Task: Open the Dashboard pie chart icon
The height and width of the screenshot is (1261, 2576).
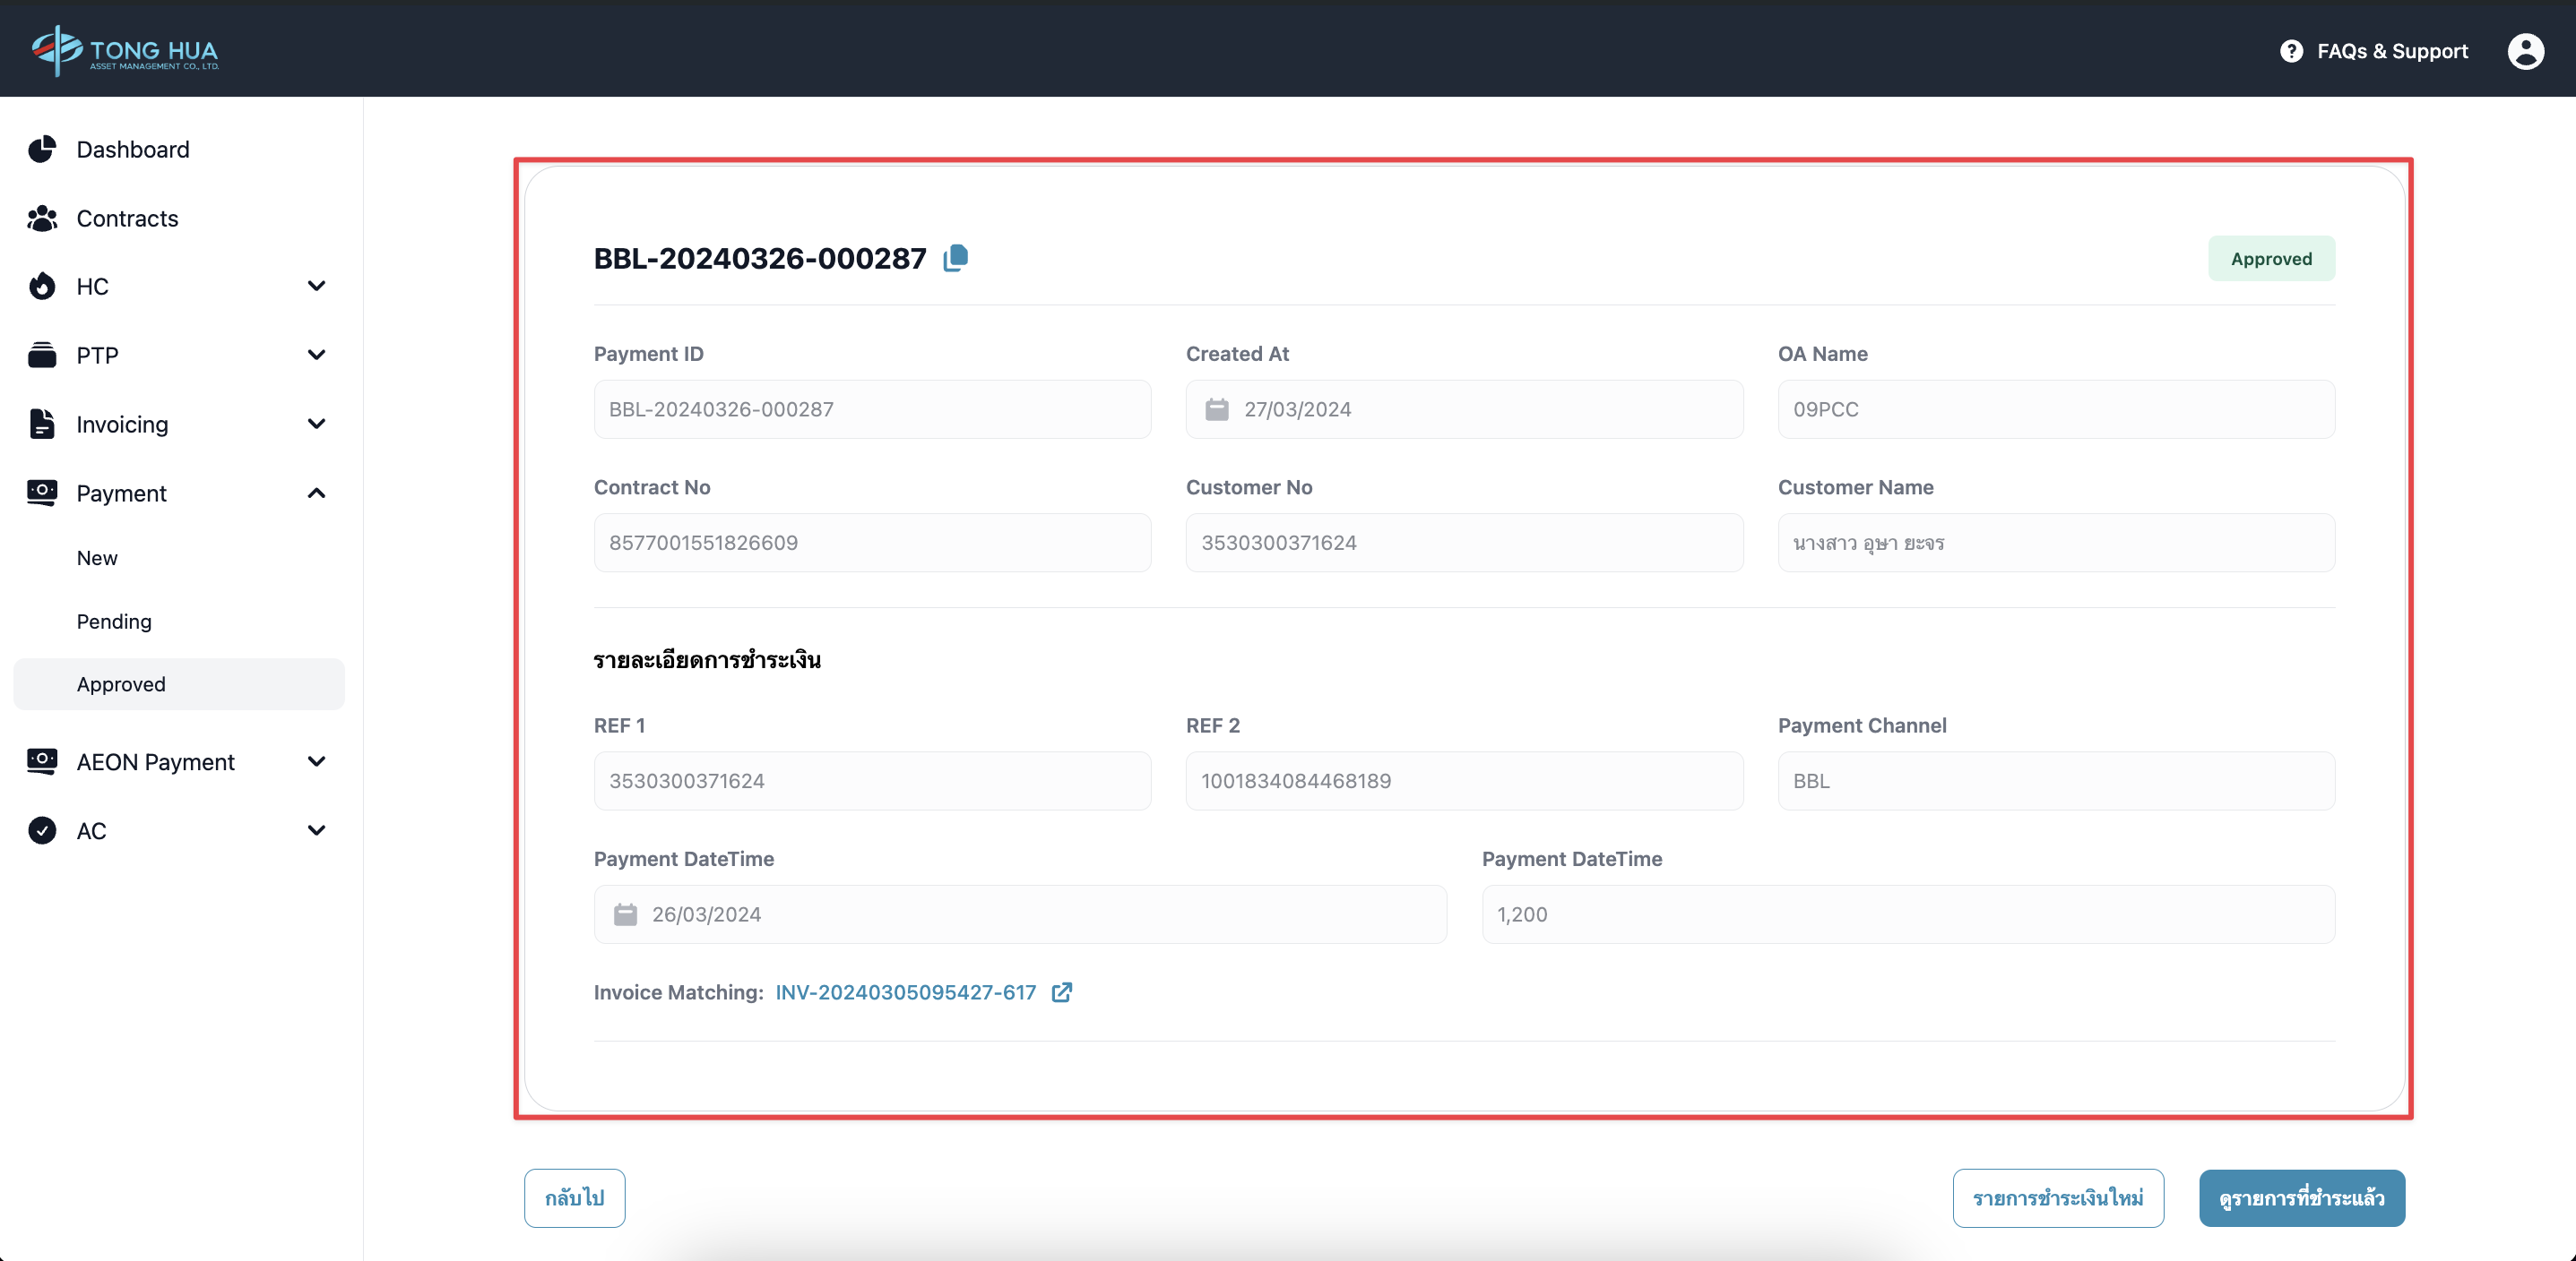Action: [x=41, y=149]
